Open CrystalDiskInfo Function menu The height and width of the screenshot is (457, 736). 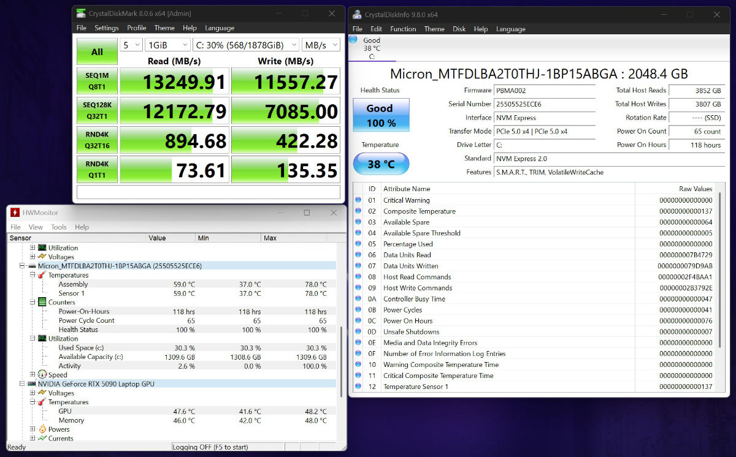tap(403, 29)
